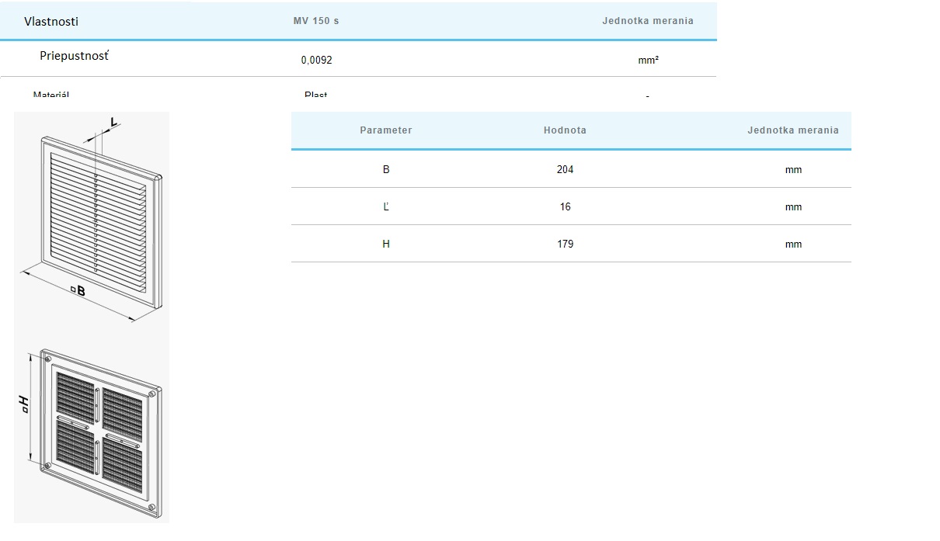Select the MV 150 s column header
940x541 pixels.
[315, 21]
